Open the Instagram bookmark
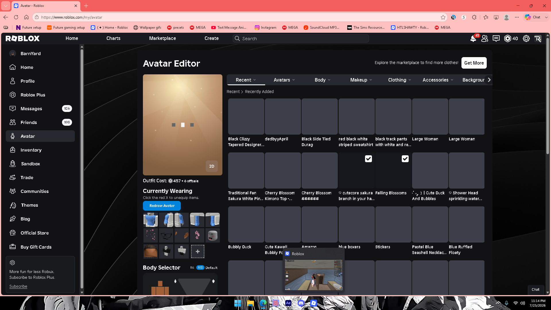 (265, 28)
